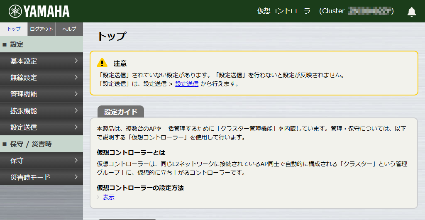The image size is (425, 220).
Task: Click the 表示 link under 設定方法
Action: click(x=109, y=198)
